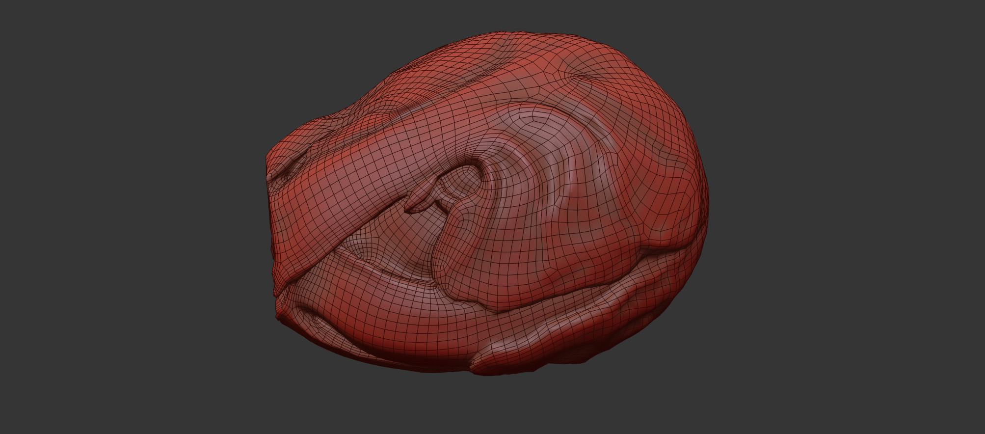Click the empty gray background right of the model
985x434 pixels.
point(844,216)
